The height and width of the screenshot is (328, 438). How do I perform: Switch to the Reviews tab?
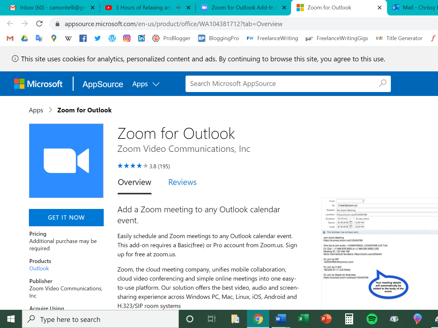[182, 182]
